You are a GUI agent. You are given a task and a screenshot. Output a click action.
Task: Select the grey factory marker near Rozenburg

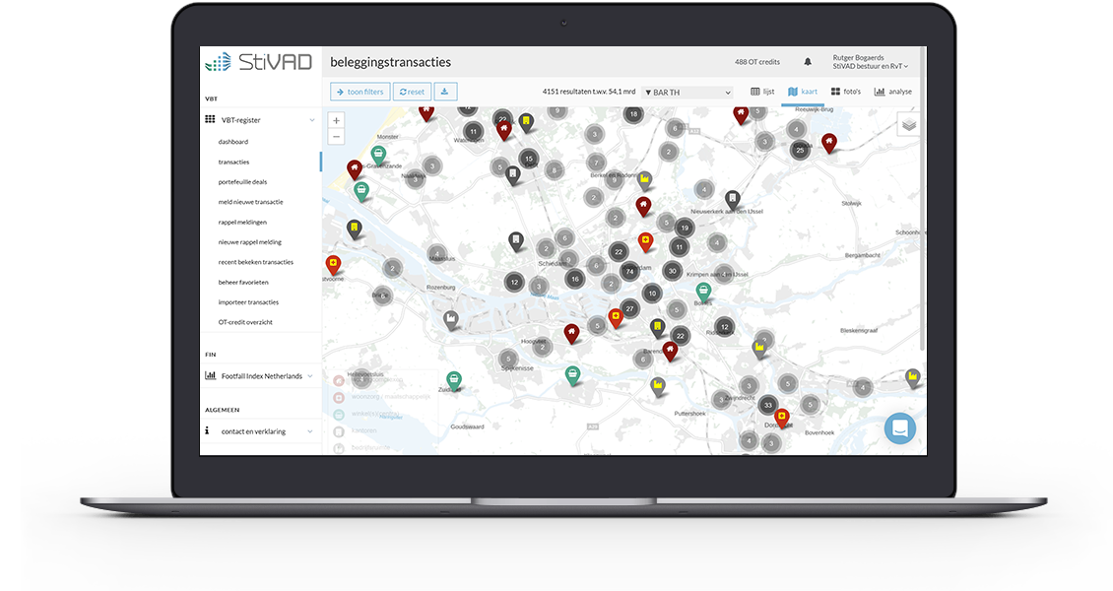coord(451,319)
